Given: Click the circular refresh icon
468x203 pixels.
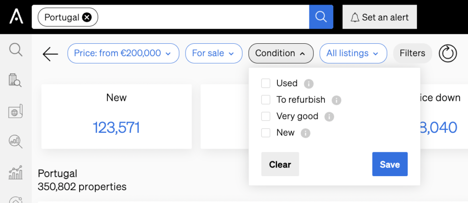Looking at the screenshot, I should (x=448, y=53).
